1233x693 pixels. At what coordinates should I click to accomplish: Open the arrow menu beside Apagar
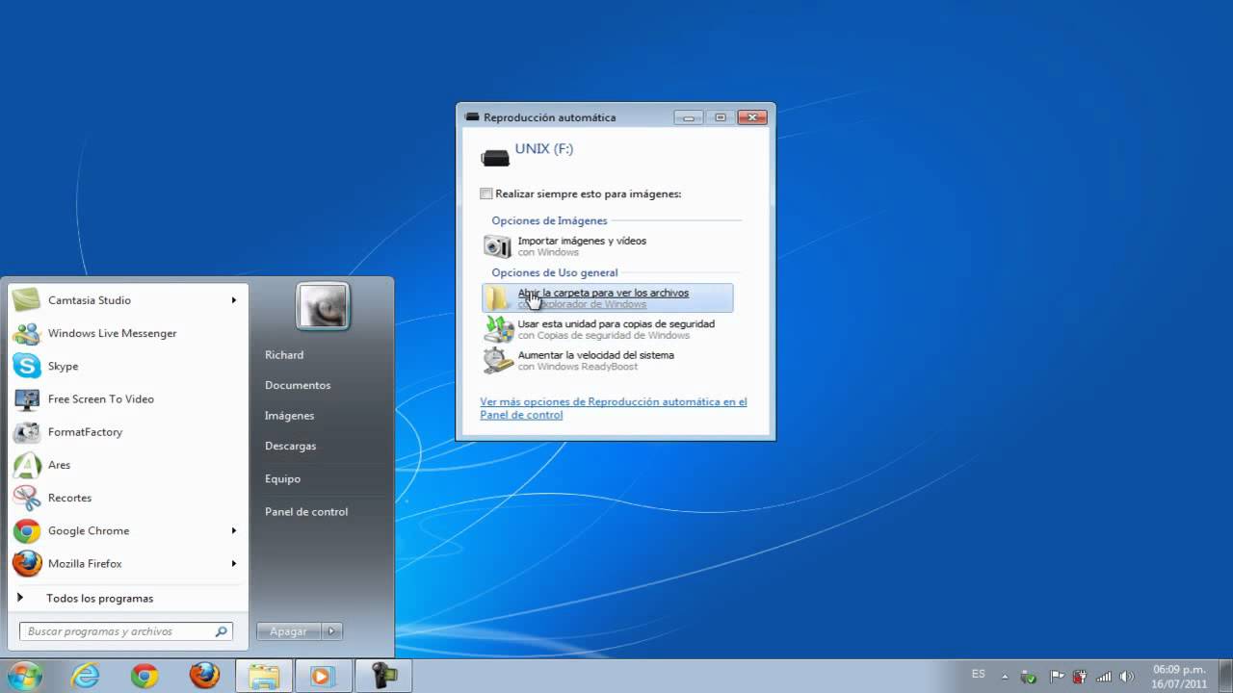coord(331,631)
